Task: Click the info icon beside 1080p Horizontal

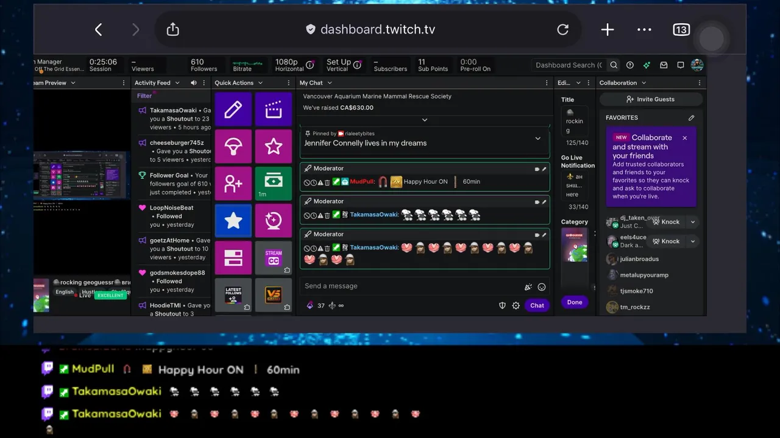Action: tap(310, 65)
